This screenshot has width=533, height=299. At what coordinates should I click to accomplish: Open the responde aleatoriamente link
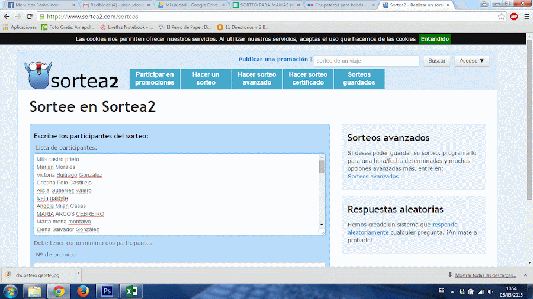point(403,229)
